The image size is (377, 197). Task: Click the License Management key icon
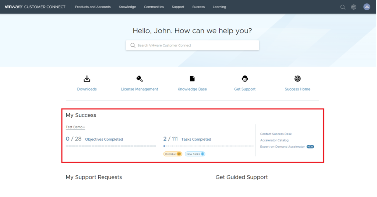[x=140, y=79]
